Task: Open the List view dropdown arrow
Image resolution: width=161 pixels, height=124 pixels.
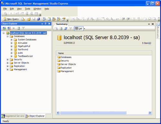Action: 84,29
